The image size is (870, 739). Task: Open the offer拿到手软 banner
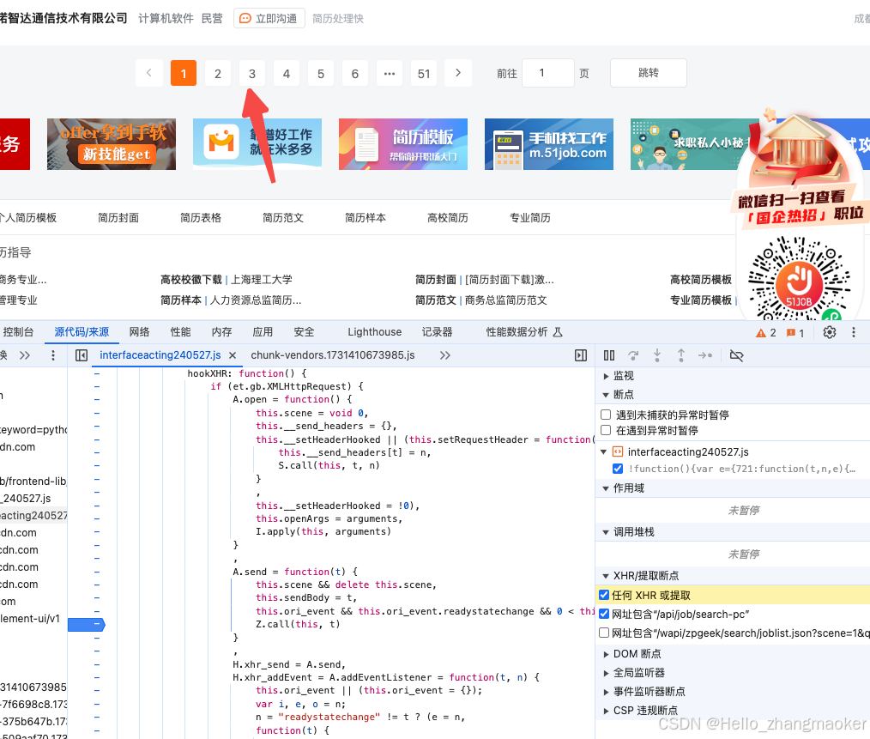click(x=111, y=144)
